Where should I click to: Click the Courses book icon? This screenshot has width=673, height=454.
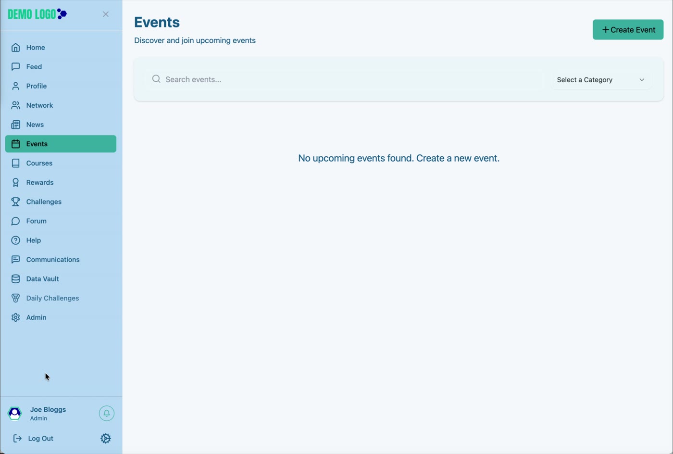point(16,163)
